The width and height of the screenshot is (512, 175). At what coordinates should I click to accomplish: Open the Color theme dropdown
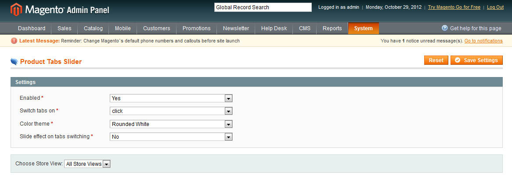[170, 124]
